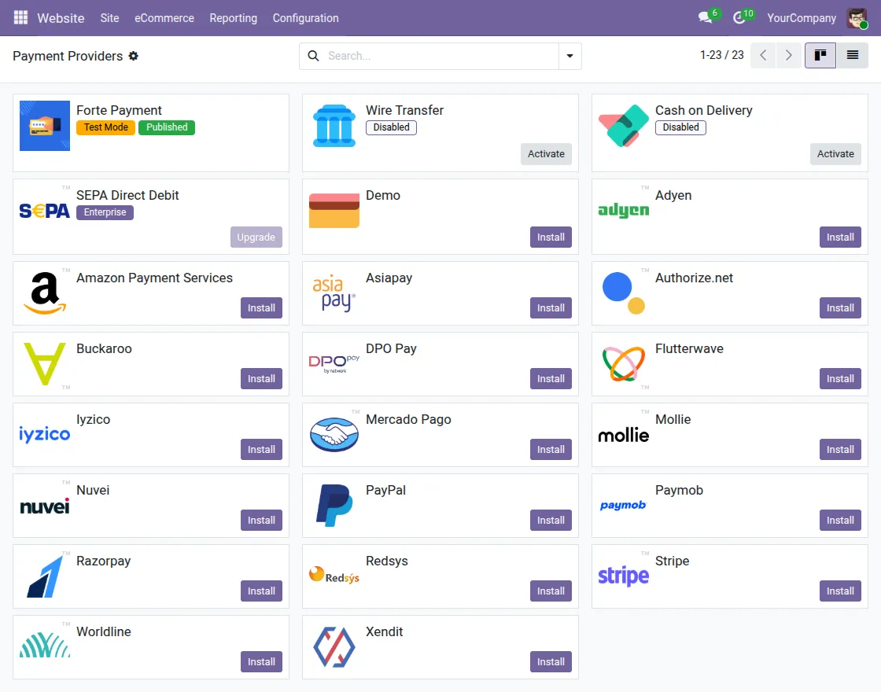Screen dimensions: 881x692
Task: Click the next page arrow
Action: pos(789,56)
